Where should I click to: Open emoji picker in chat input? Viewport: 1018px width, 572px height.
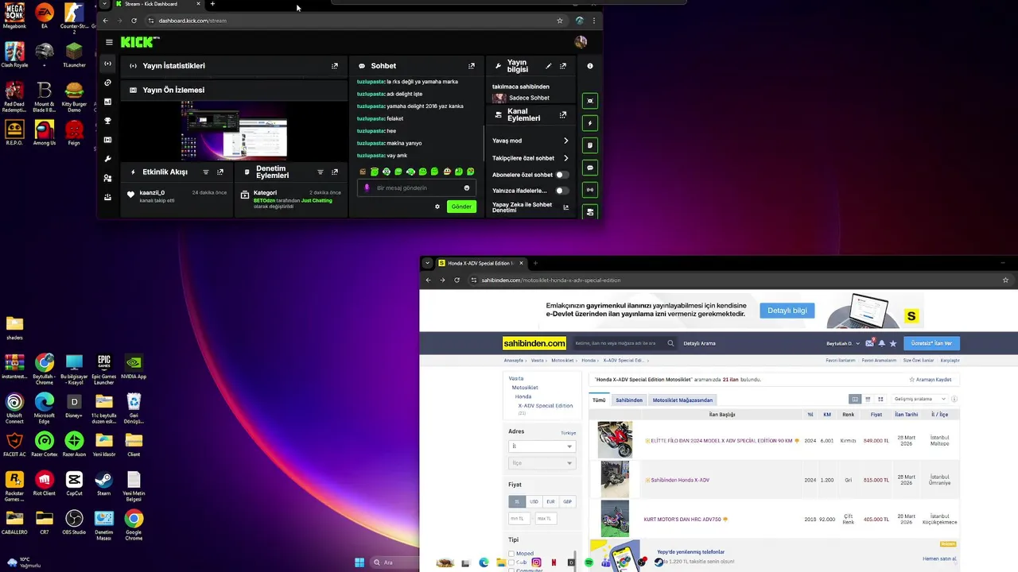(467, 188)
